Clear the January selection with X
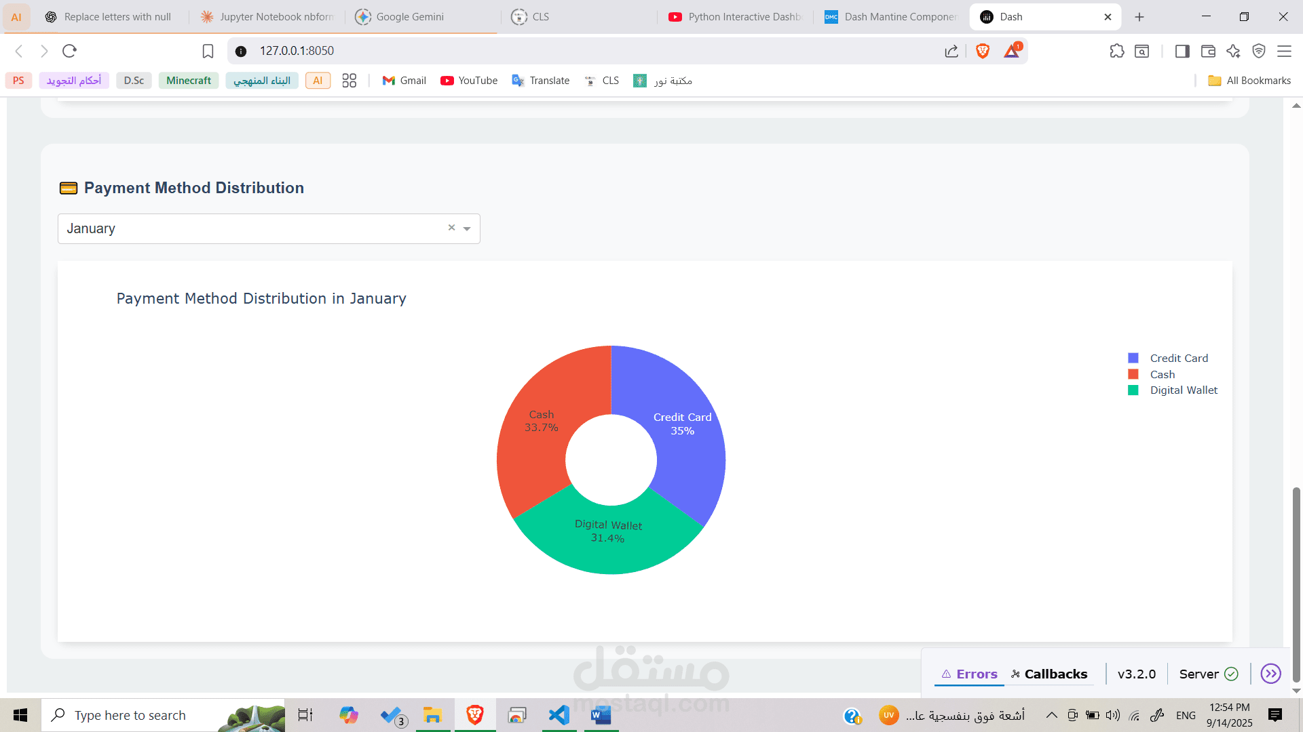Image resolution: width=1303 pixels, height=732 pixels. pos(451,228)
